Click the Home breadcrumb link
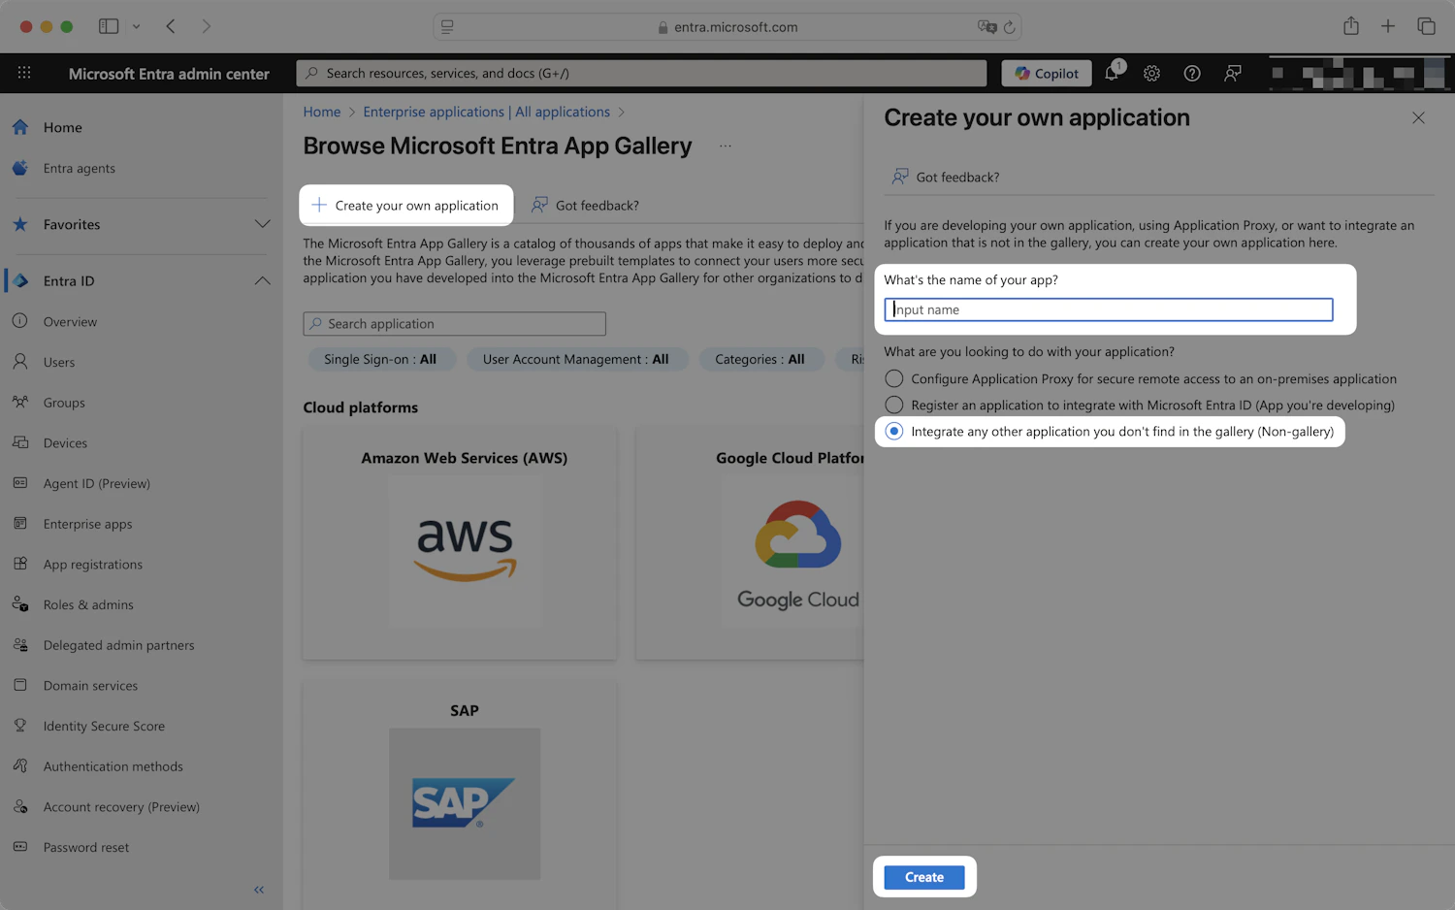 [x=322, y=112]
